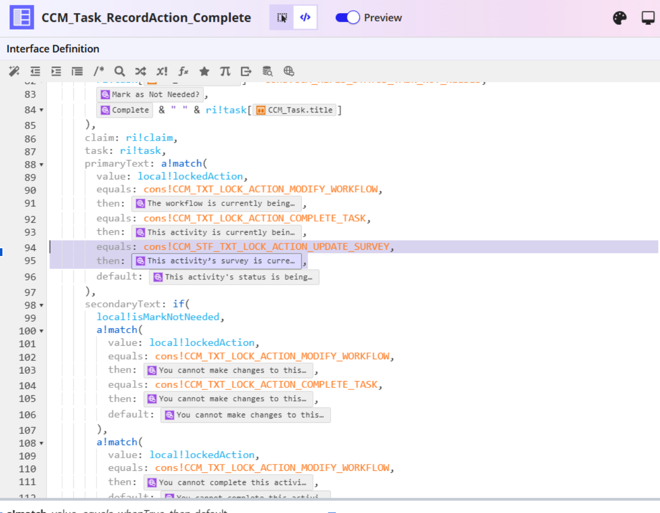Click the x! variable toolbar icon
Screen dimensions: 660x513
[x=162, y=71]
